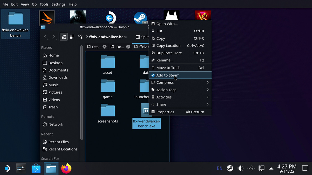This screenshot has height=175, width=312.
Task: Click Add to Steam in context menu
Action: (180, 75)
